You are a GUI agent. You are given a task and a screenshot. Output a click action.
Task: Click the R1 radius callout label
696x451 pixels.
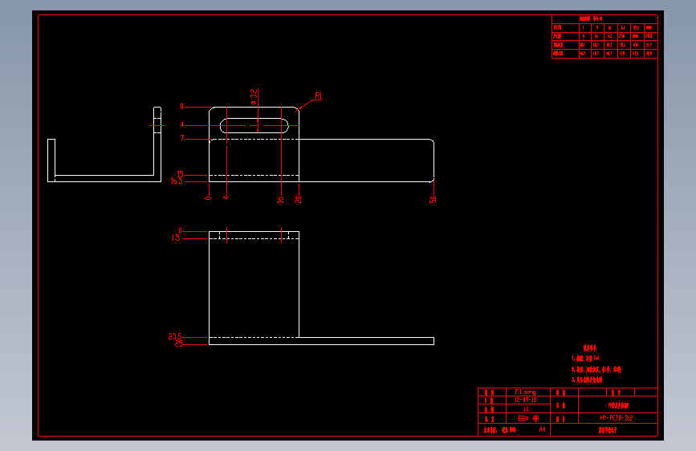tap(318, 95)
